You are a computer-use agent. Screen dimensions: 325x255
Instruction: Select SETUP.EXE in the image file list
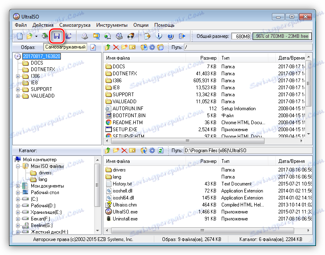[x=125, y=130]
